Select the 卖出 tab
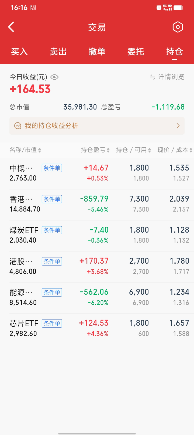 (58, 52)
